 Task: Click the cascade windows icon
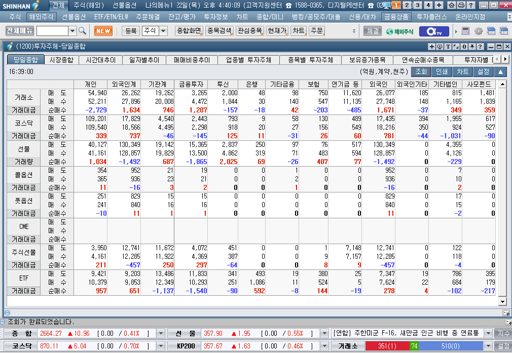click(x=491, y=31)
